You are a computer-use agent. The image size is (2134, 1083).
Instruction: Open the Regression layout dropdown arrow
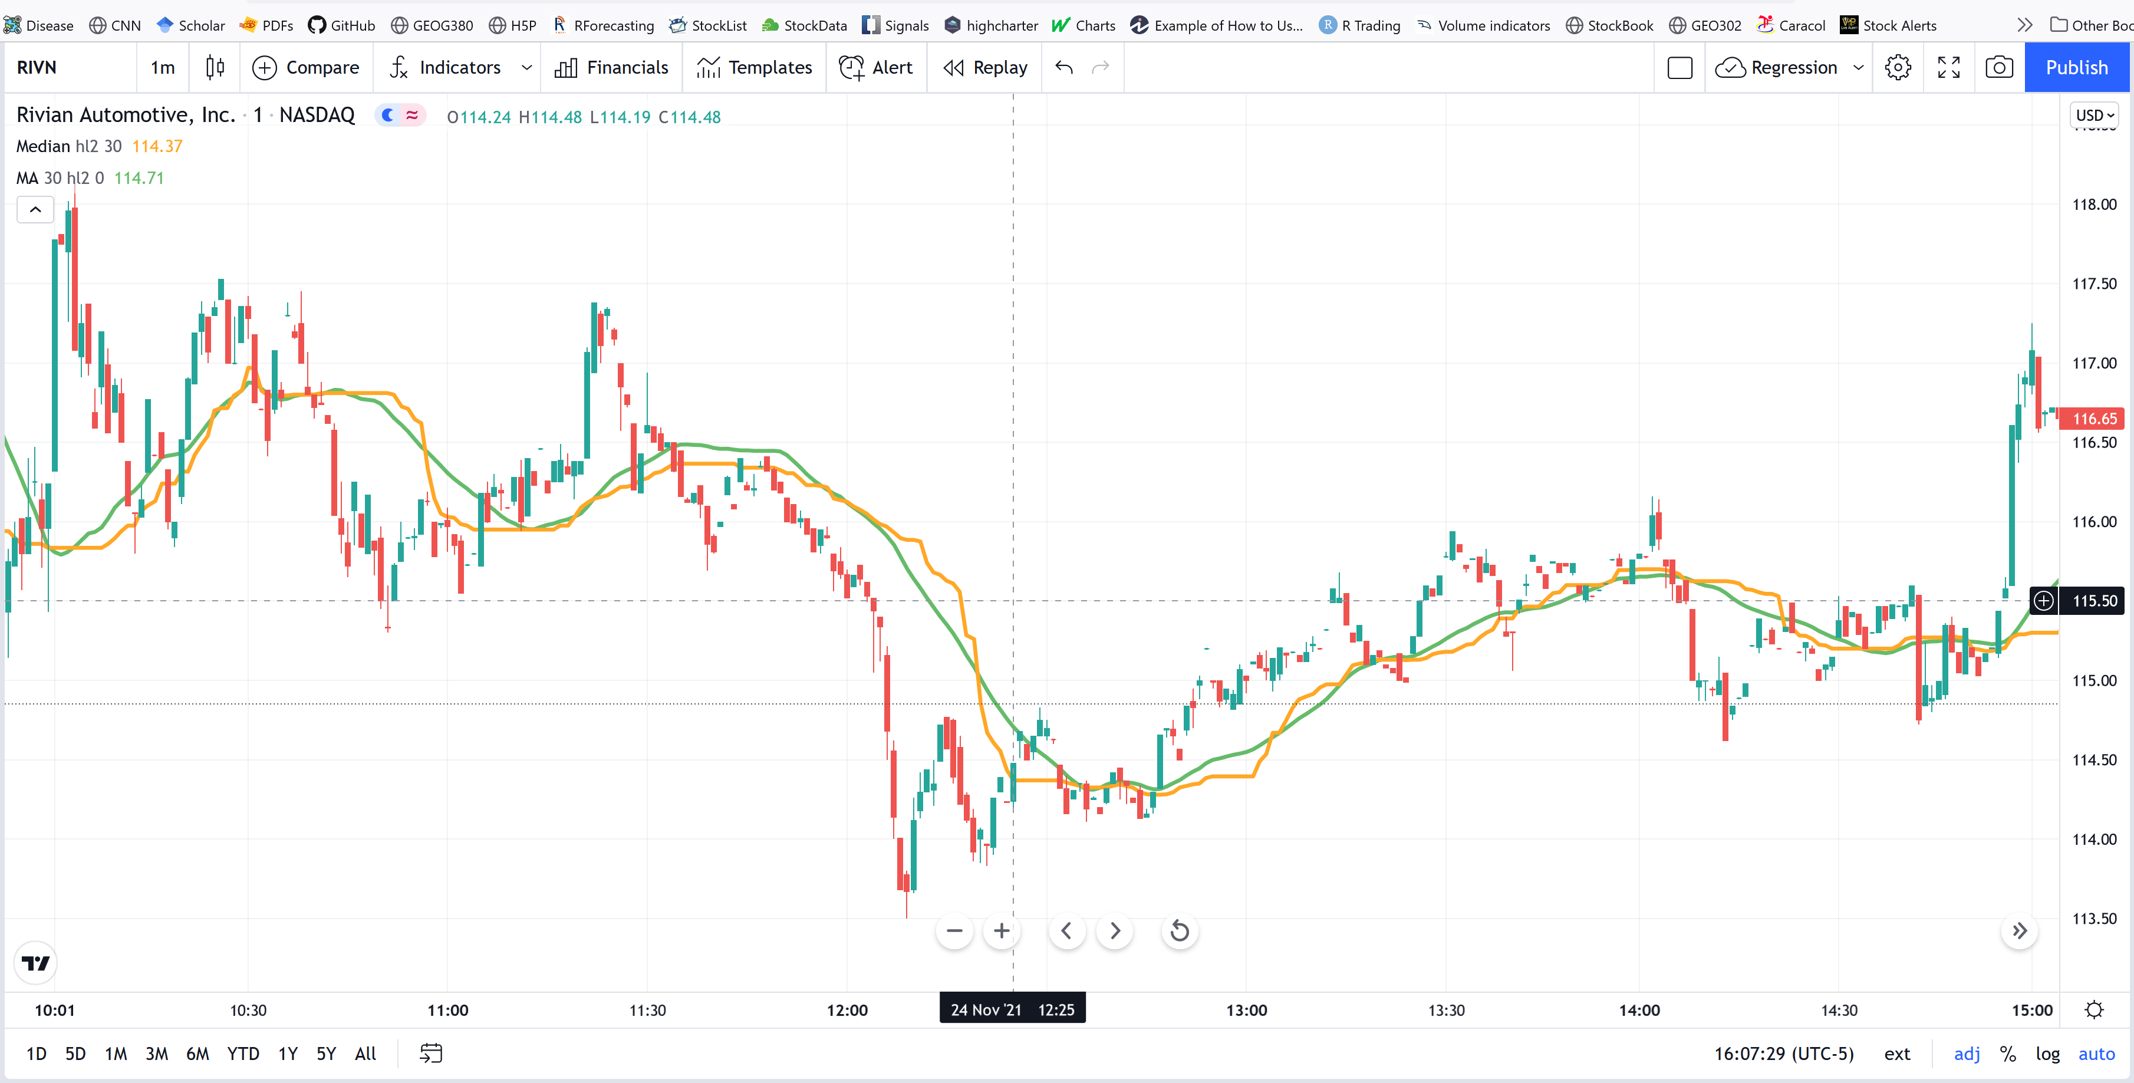coord(1858,67)
